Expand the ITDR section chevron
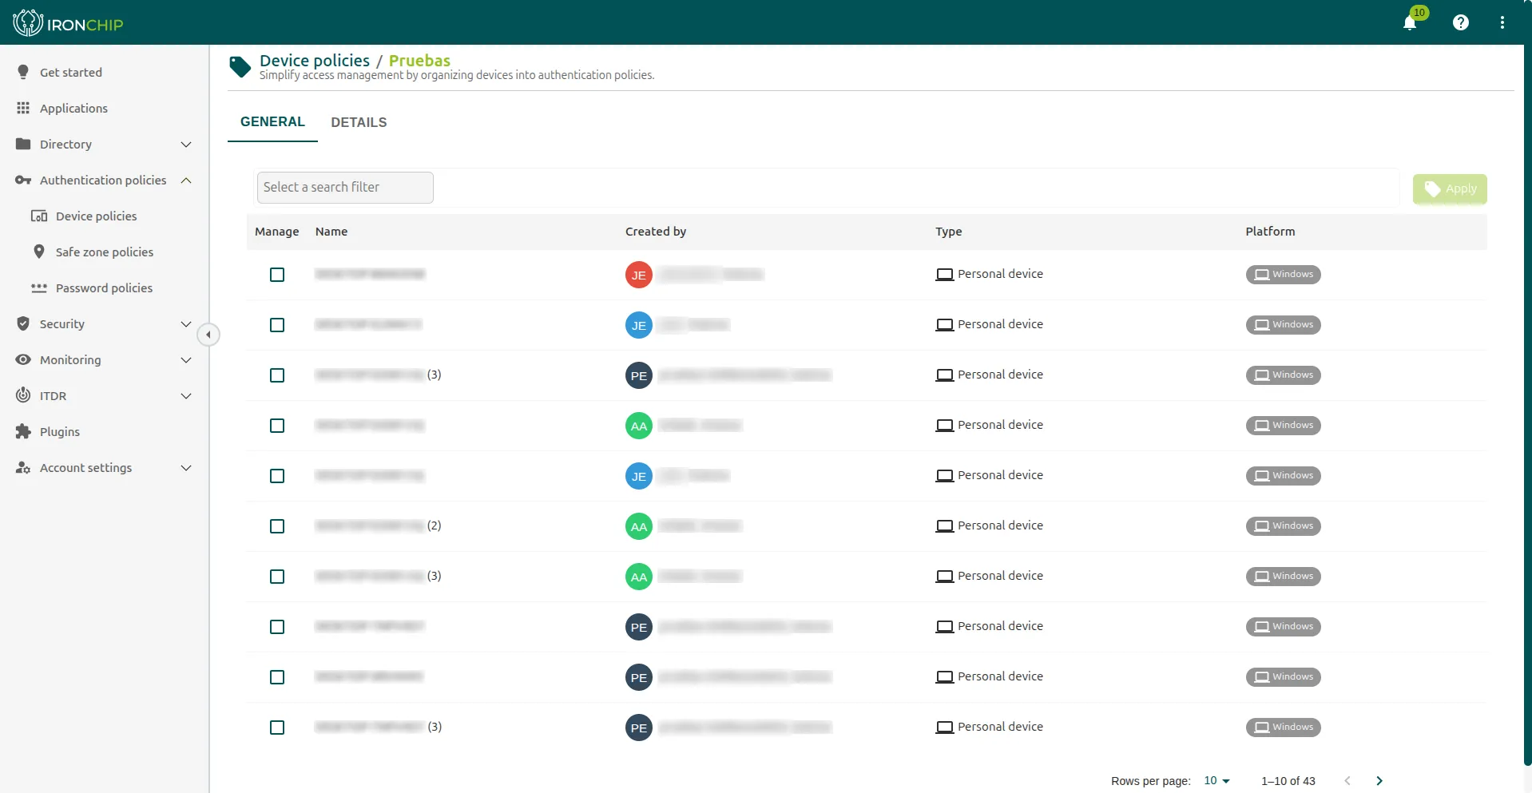 (186, 396)
